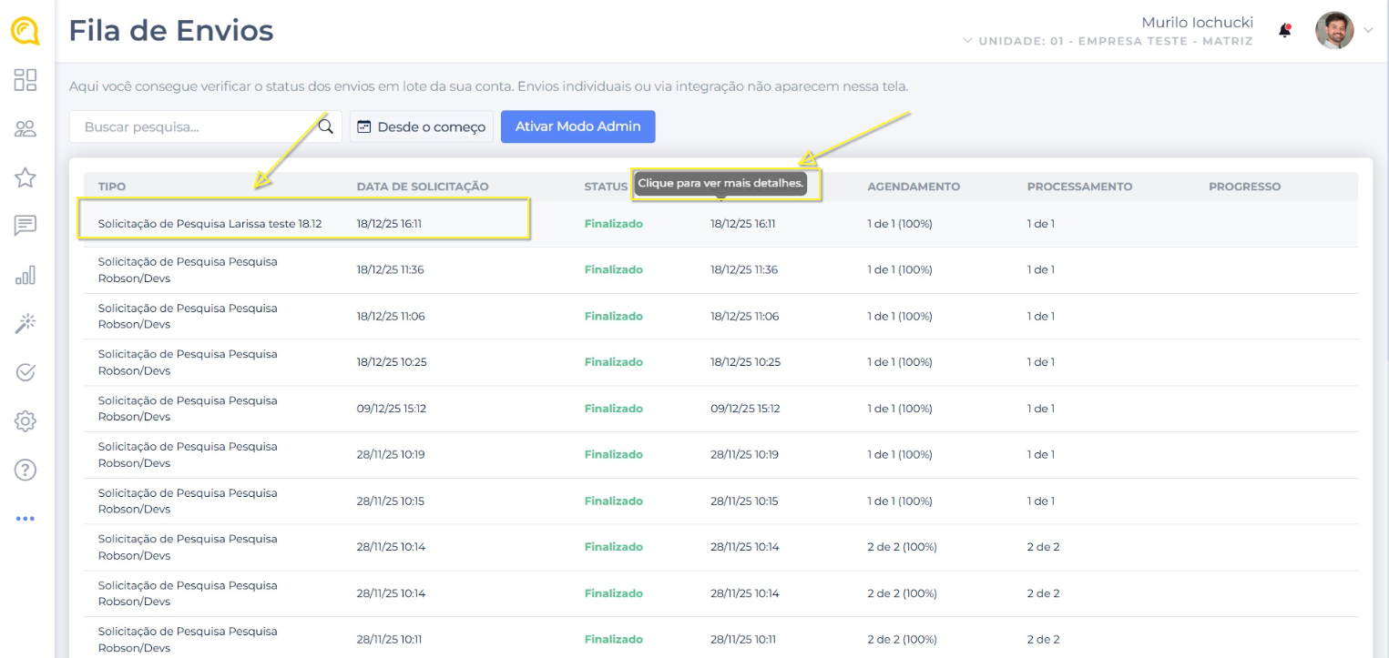This screenshot has width=1389, height=658.
Task: Open the dashboard grid icon in sidebar
Action: pyautogui.click(x=26, y=80)
